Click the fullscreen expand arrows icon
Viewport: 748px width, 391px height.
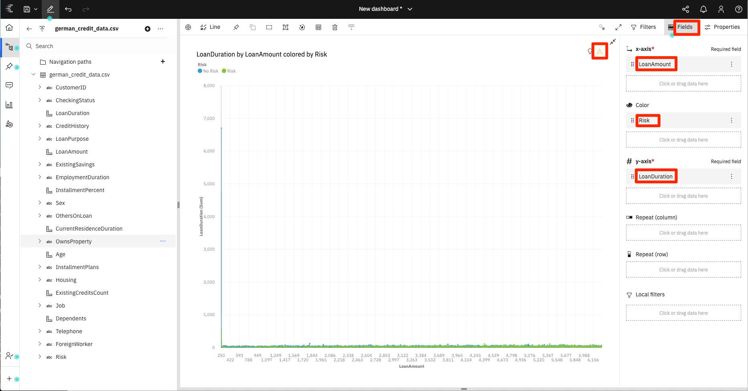coord(618,27)
